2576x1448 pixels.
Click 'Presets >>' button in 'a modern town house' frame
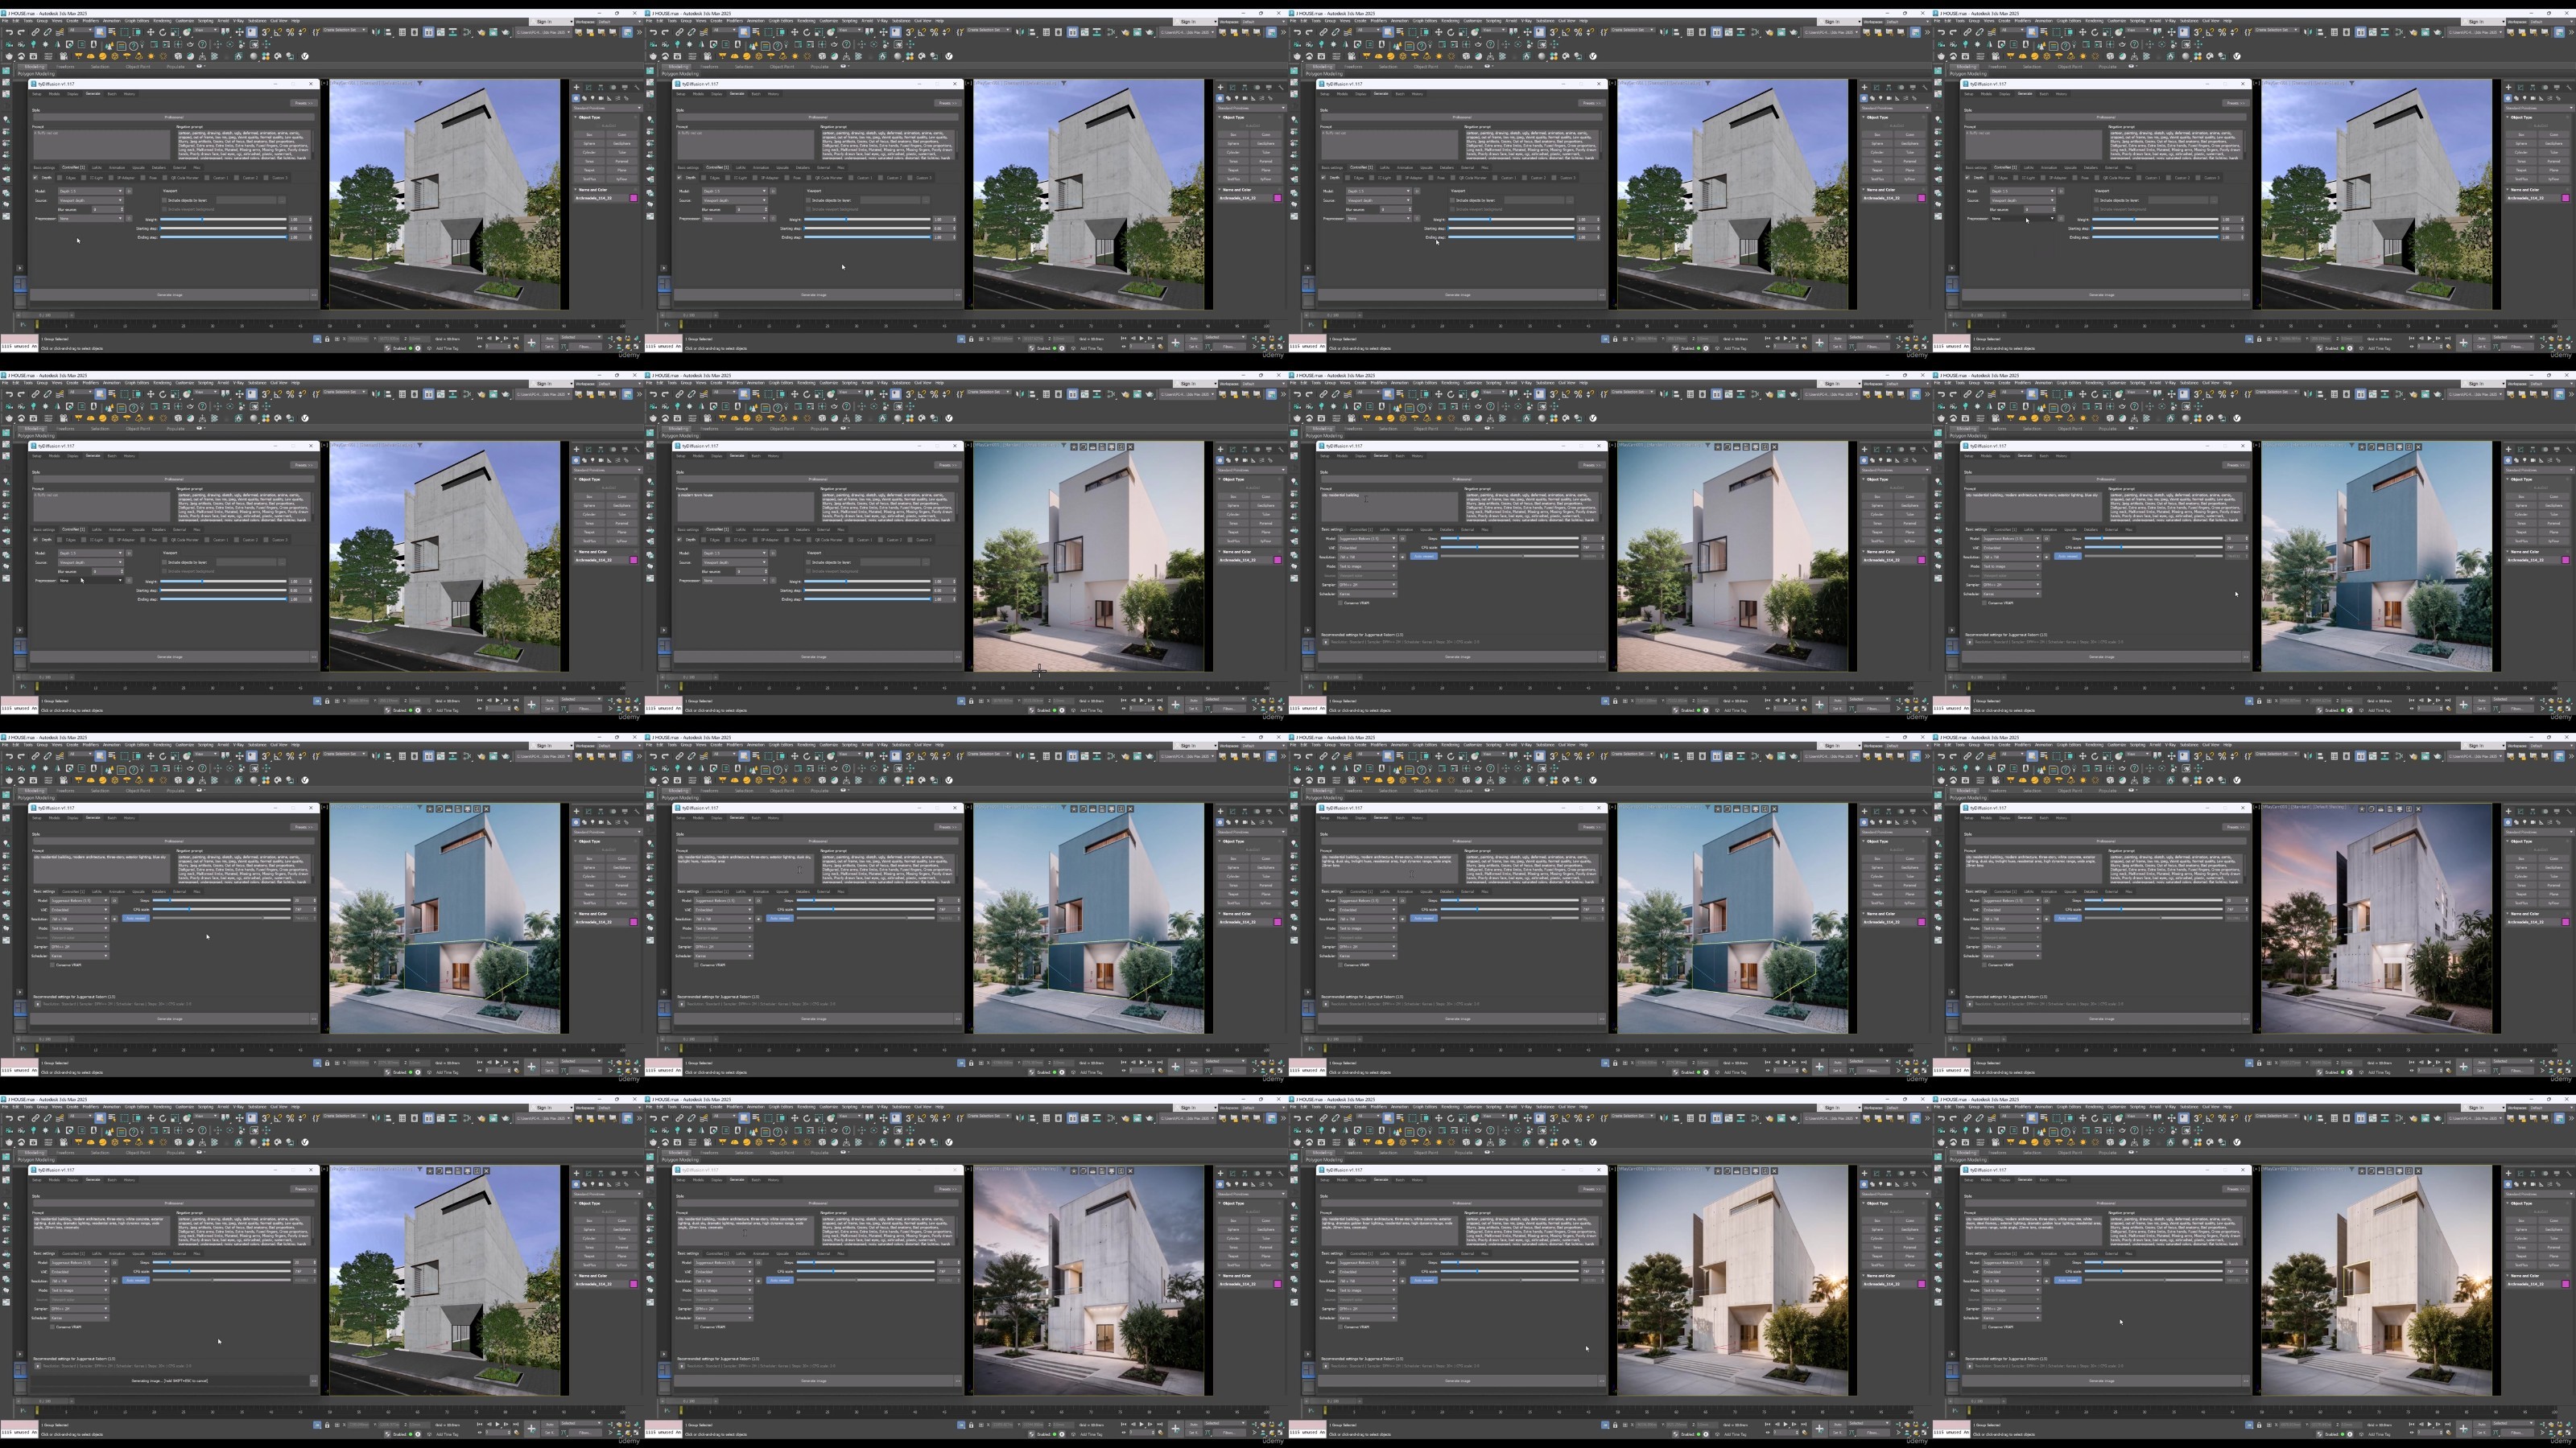point(948,466)
